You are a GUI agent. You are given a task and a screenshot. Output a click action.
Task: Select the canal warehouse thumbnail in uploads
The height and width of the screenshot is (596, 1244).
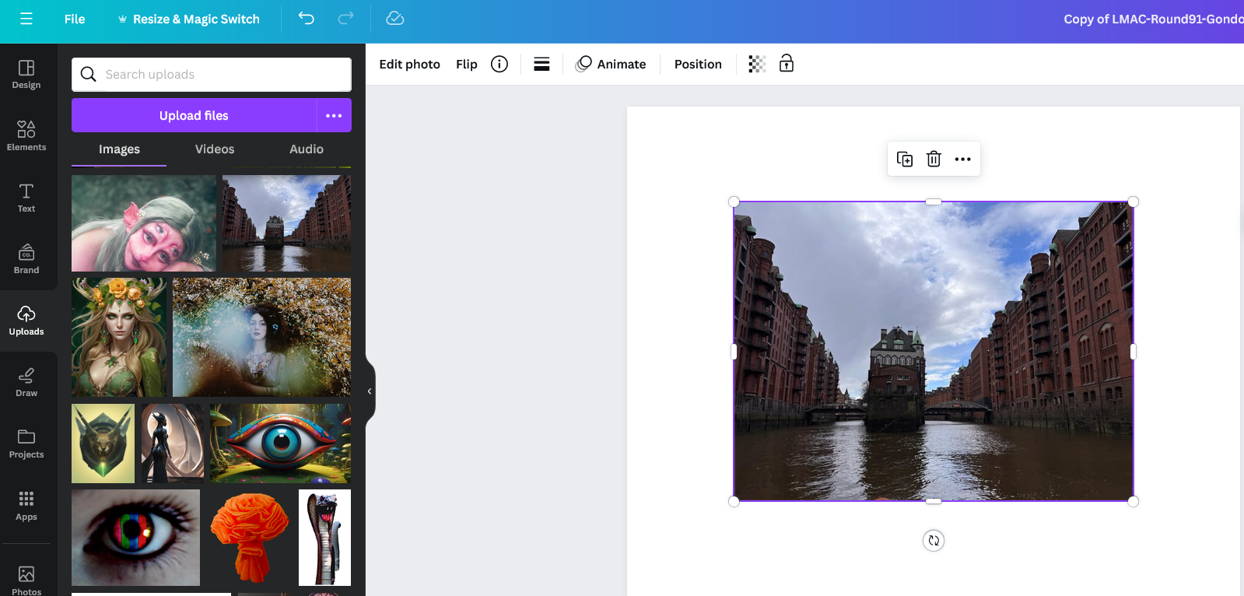click(286, 223)
